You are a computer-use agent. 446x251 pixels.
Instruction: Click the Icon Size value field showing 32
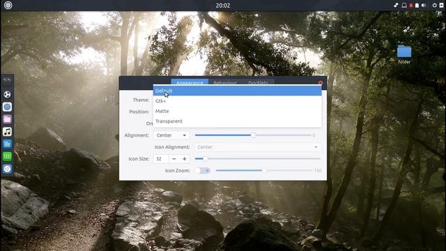point(161,158)
